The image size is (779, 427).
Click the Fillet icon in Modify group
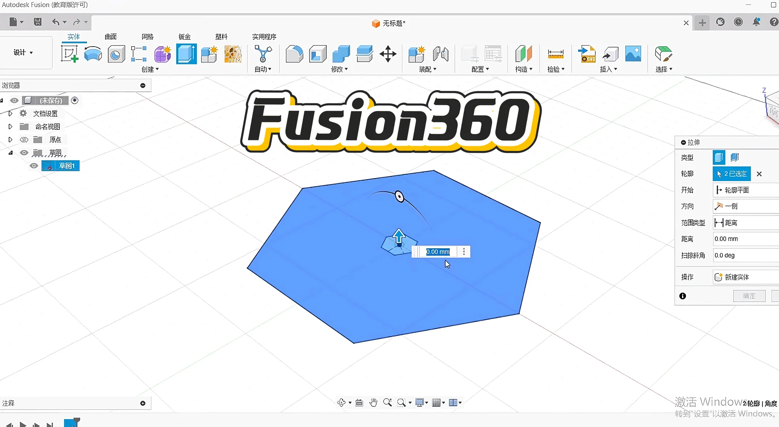[294, 54]
